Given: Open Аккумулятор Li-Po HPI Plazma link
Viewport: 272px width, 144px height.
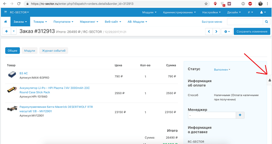Looking at the screenshot, I should [54, 90].
